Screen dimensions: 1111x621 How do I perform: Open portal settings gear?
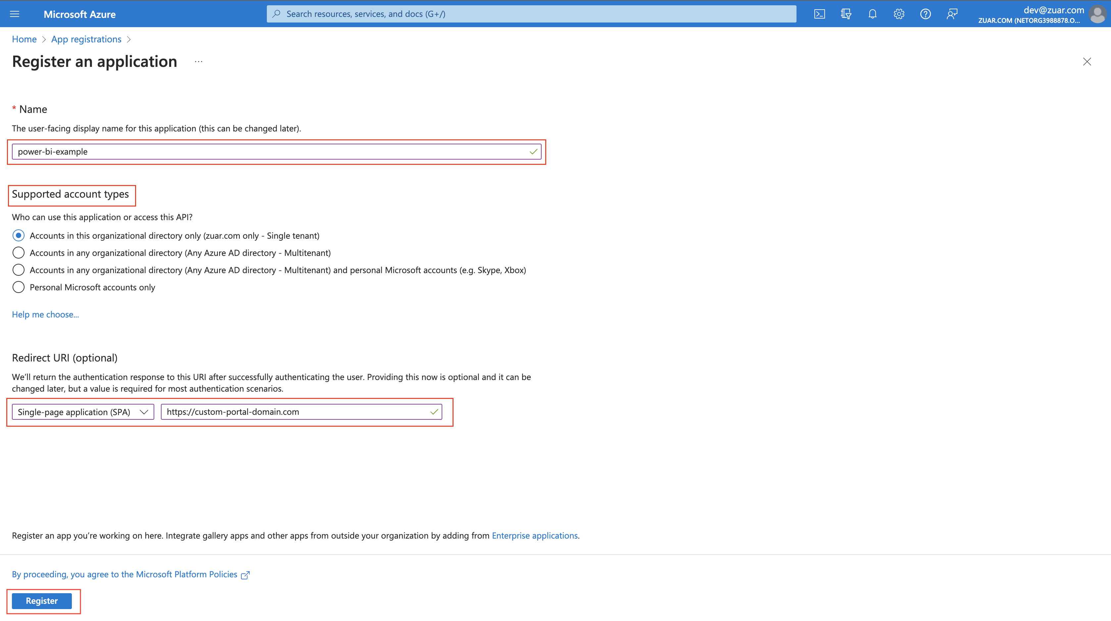click(899, 14)
